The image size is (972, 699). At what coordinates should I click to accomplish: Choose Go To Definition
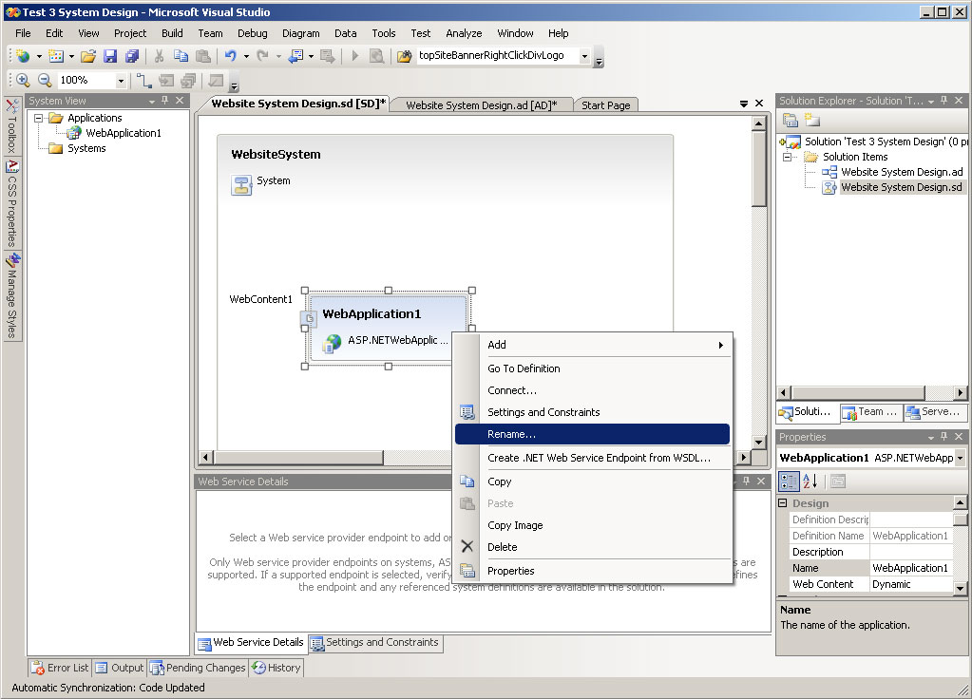point(592,368)
